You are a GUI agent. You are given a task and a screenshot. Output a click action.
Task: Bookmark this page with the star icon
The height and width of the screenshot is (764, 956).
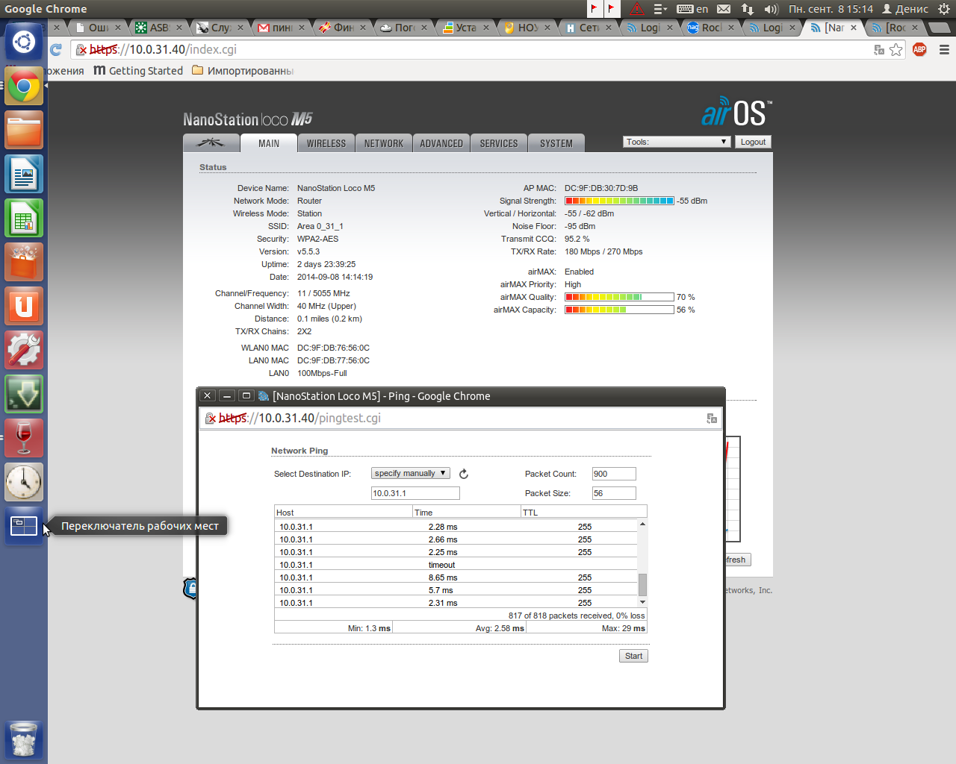point(896,50)
